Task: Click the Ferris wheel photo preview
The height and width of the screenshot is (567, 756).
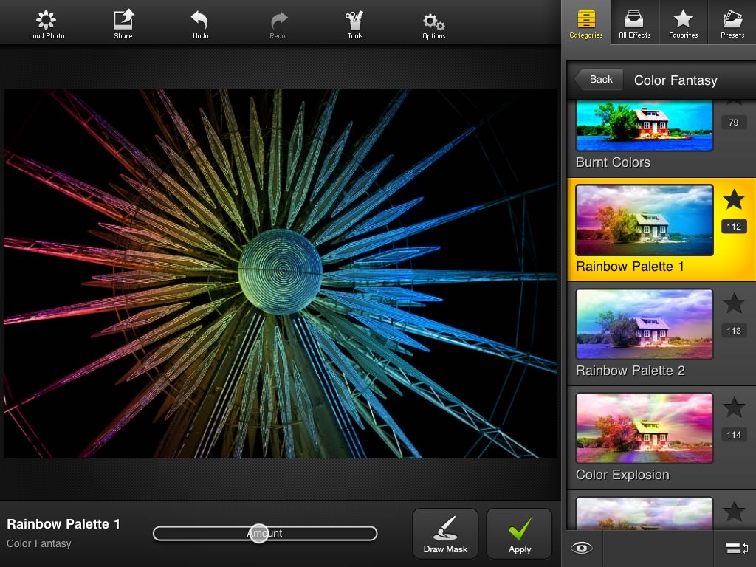Action: [280, 273]
